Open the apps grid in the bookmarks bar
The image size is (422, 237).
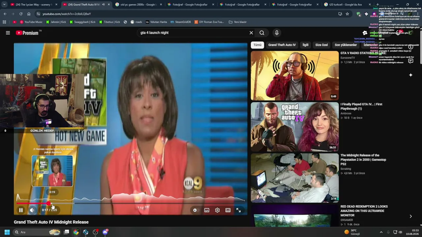point(4,22)
